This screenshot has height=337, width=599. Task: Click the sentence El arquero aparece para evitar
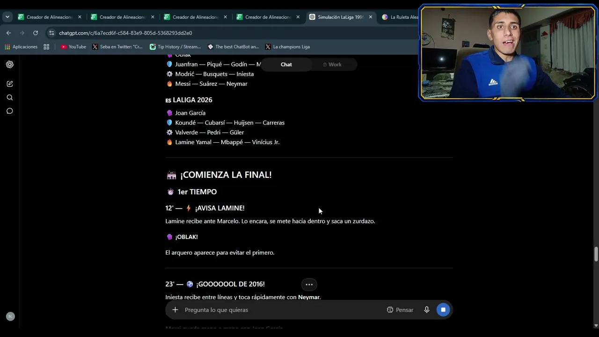(219, 253)
